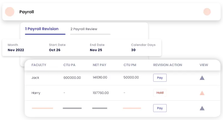The image size is (223, 120).
Task: Click Pay button in the placeholder row
Action: (160, 108)
